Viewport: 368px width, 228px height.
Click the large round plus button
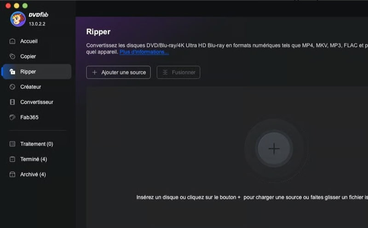274,148
